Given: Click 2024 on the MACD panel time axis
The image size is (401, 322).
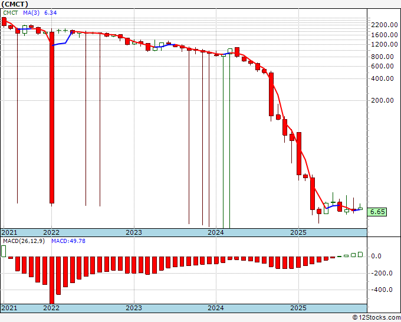Looking at the screenshot, I should click(216, 308).
